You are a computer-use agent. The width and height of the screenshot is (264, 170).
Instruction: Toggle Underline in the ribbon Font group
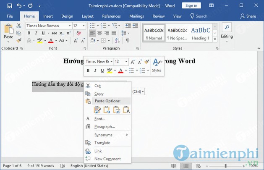[43, 33]
